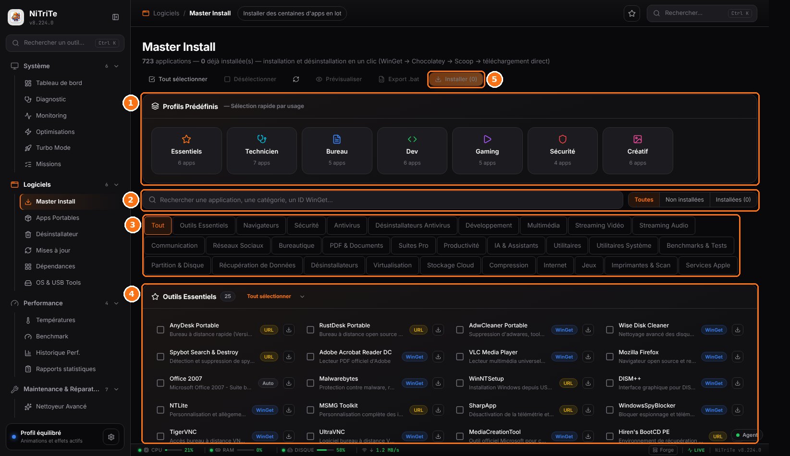Choose the Technicien profile card
Viewport: 790px width, 456px height.
[x=262, y=151]
